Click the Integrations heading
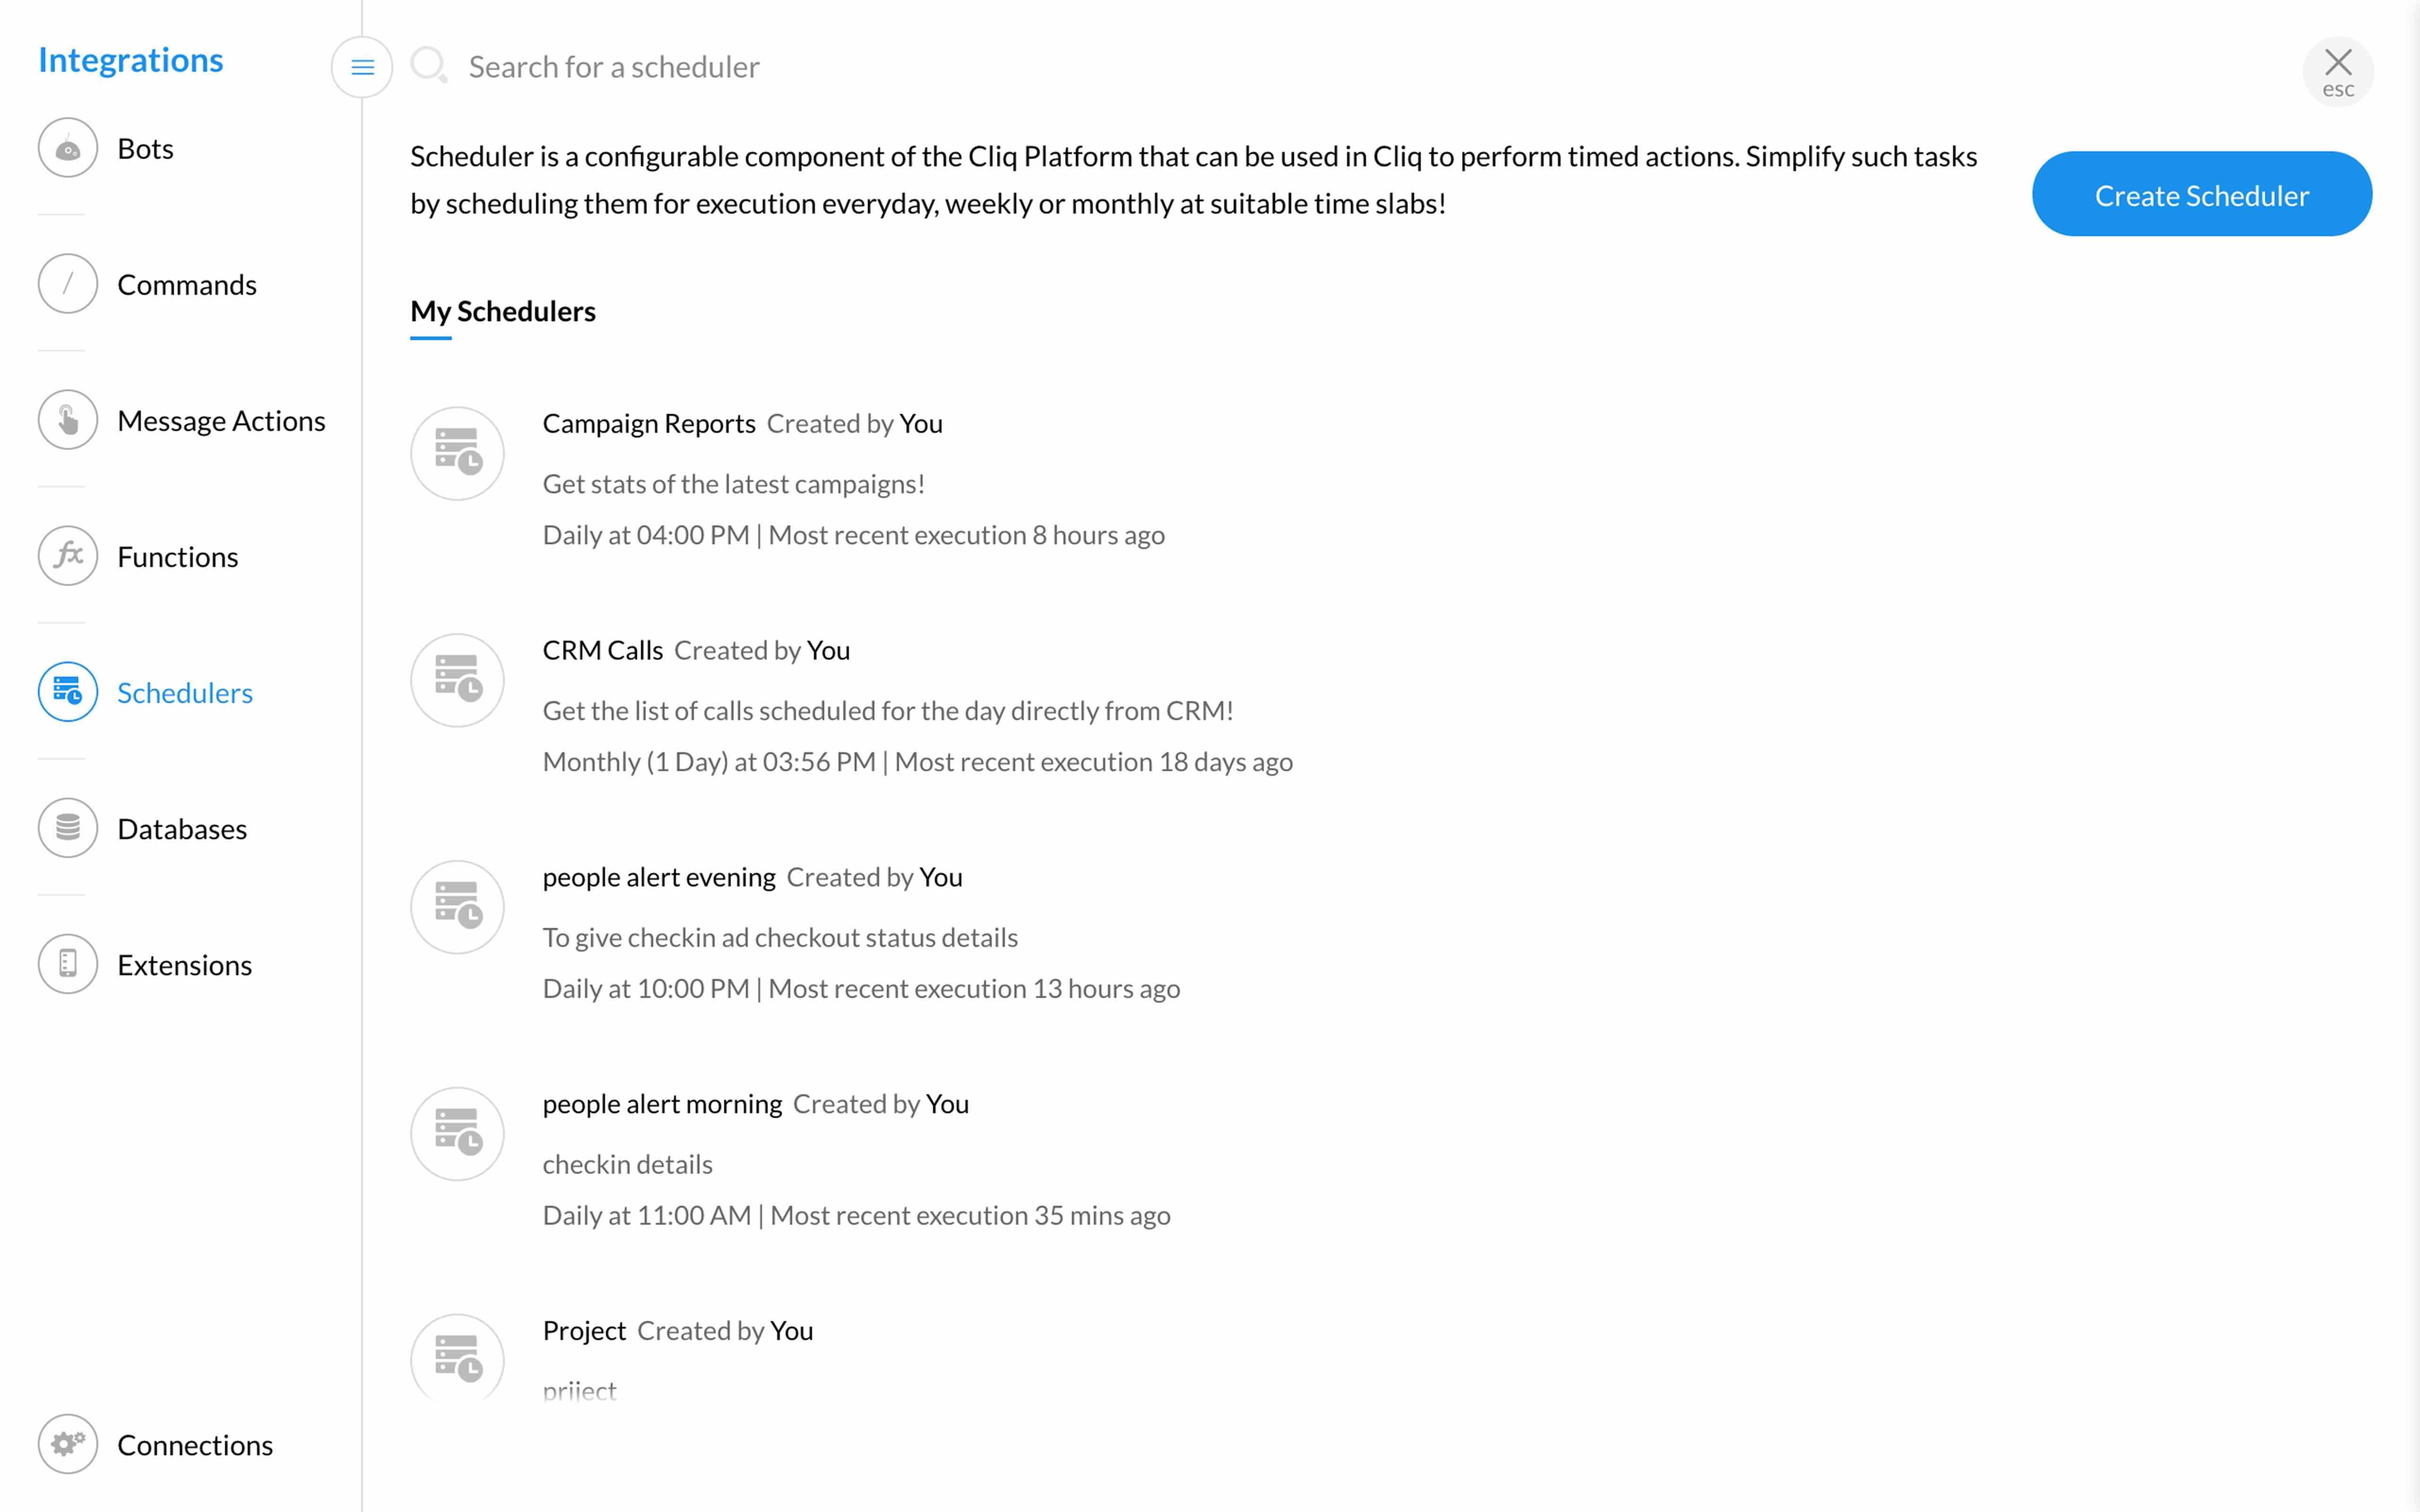The height and width of the screenshot is (1512, 2420). click(131, 60)
